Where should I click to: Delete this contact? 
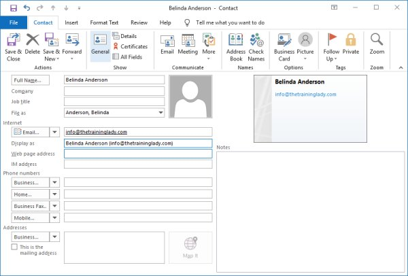33,44
